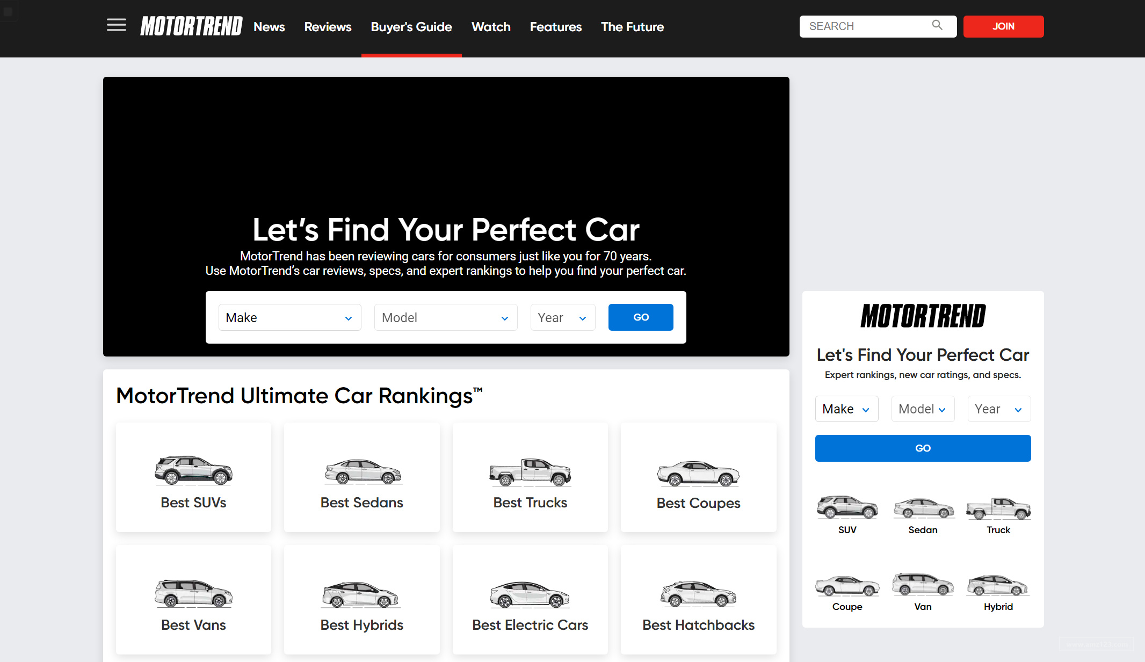Click the red JOIN button
Viewport: 1145px width, 662px height.
point(1003,26)
